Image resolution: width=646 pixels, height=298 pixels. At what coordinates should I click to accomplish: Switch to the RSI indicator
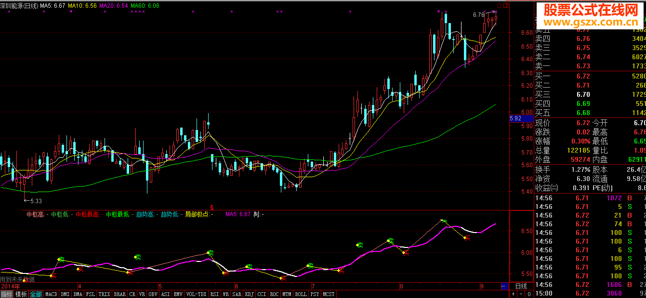[x=214, y=294]
